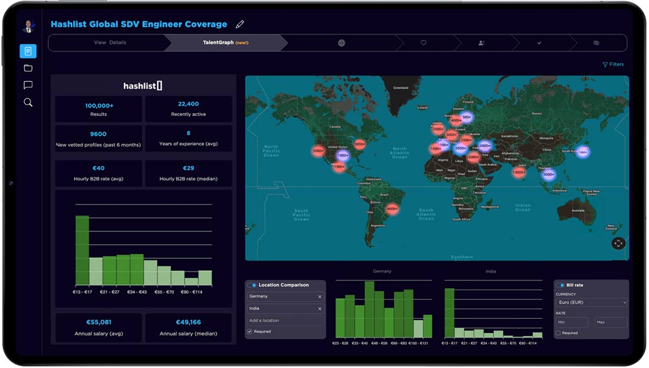The image size is (649, 368).
Task: Click the 8 Years of experience card
Action: click(x=188, y=139)
